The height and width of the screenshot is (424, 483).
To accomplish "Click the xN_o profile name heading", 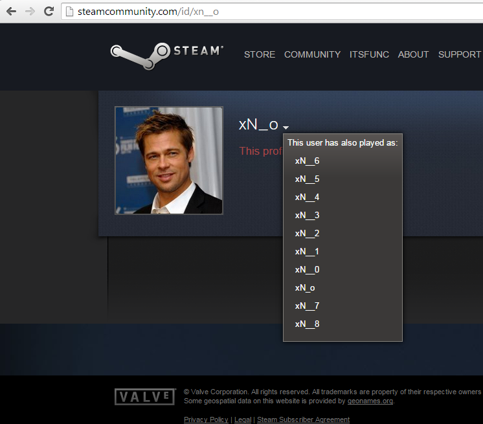I will pyautogui.click(x=258, y=125).
